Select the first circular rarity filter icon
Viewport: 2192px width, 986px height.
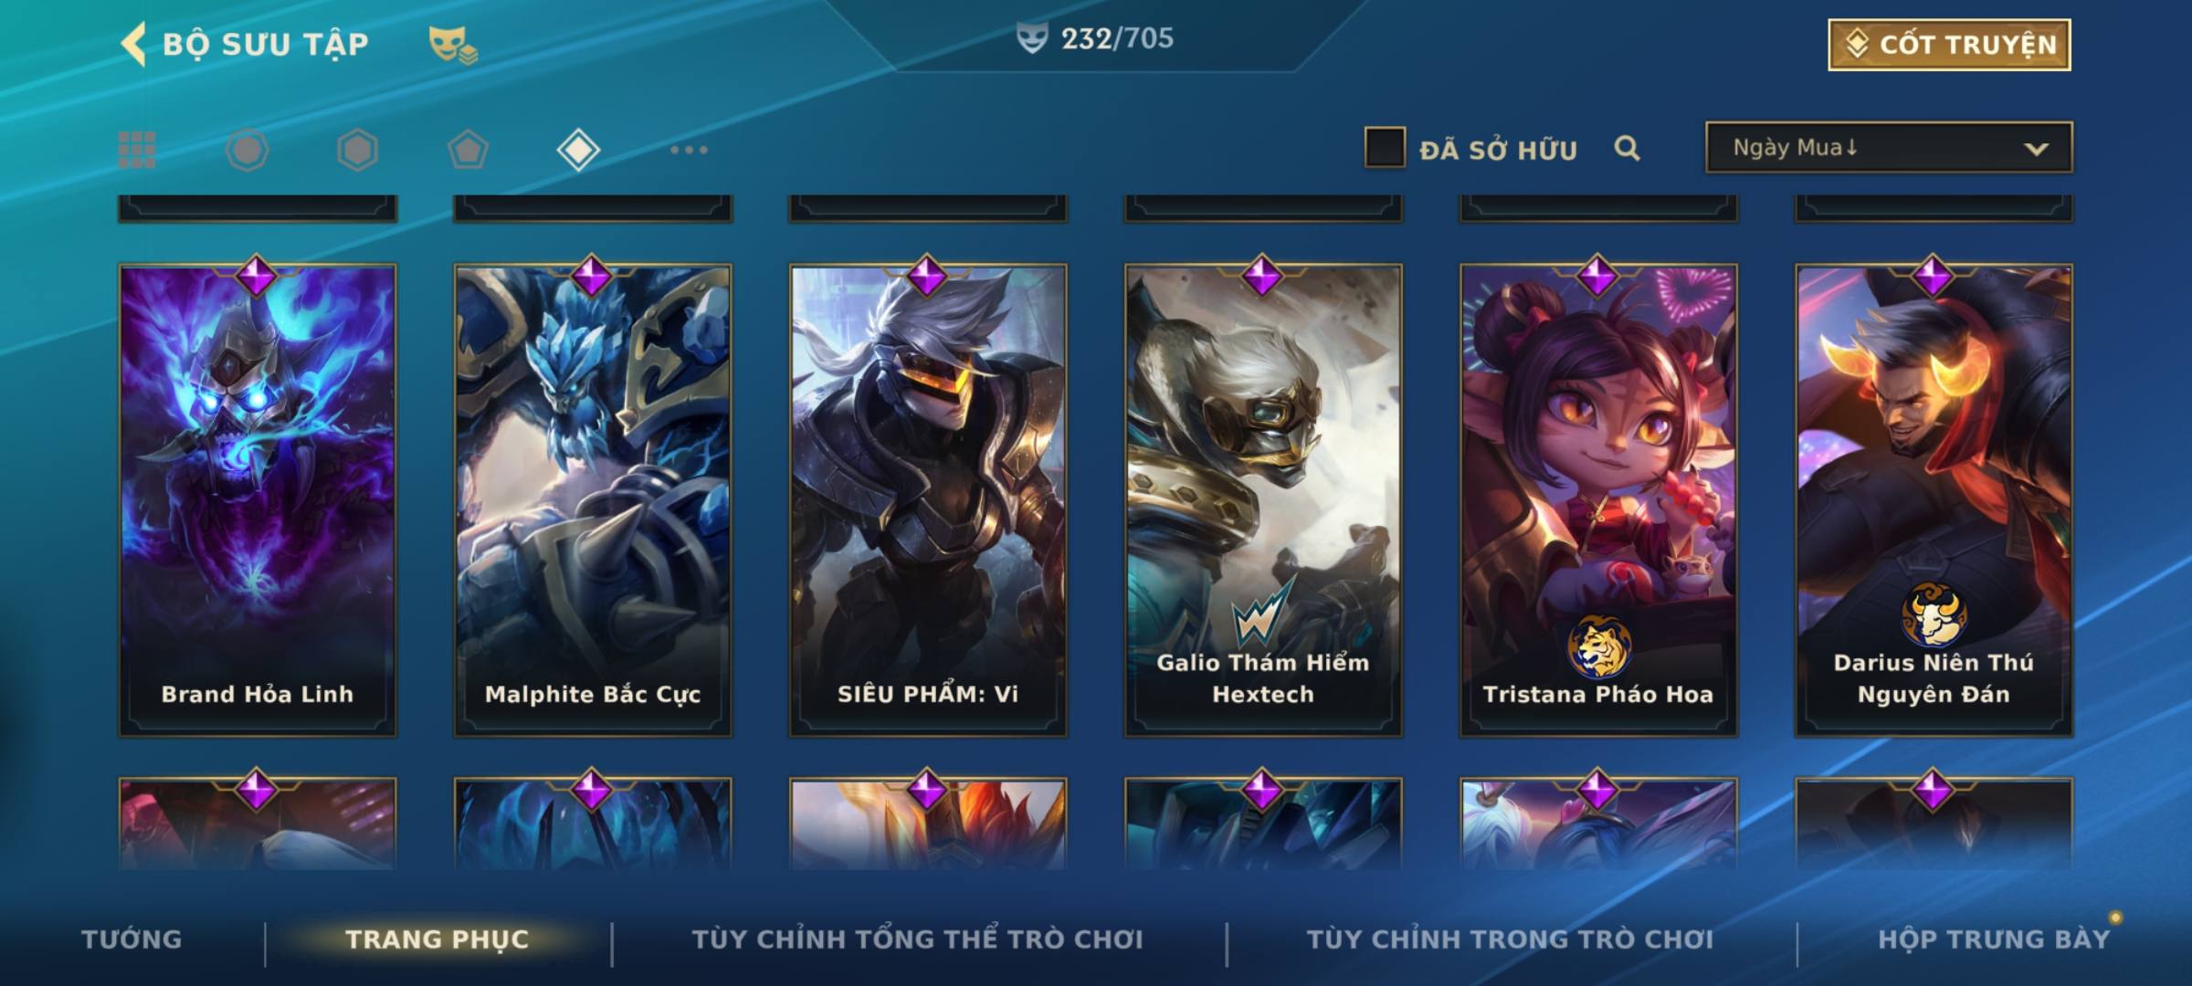248,150
